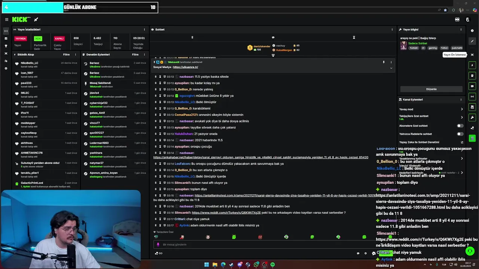The height and width of the screenshot is (269, 479).
Task: Click the gaming tag in Yayın bilgisi
Action: (433, 48)
